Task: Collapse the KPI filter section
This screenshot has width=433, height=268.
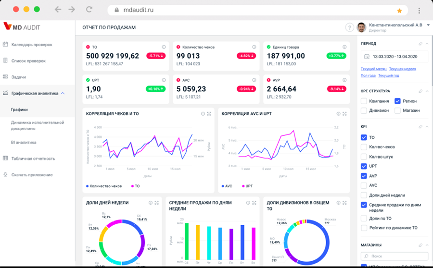Action: click(x=426, y=127)
